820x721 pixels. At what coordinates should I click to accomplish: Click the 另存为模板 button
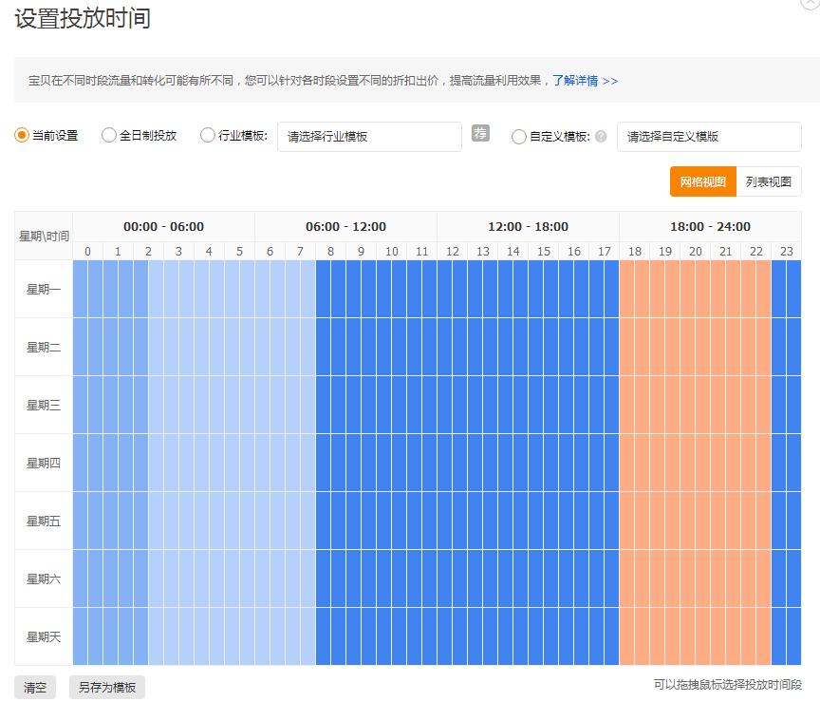pos(106,687)
